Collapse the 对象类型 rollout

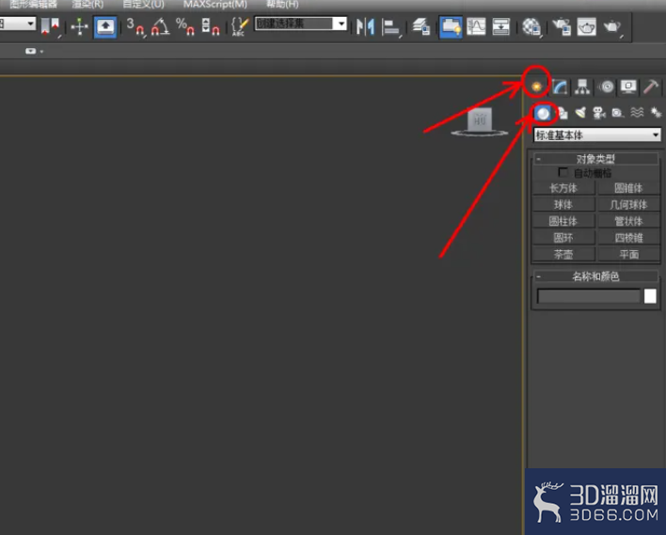pyautogui.click(x=595, y=159)
